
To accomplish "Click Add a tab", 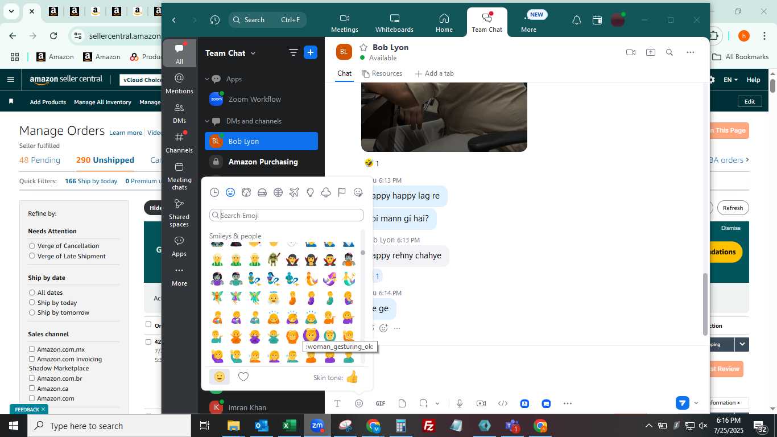I will point(434,73).
